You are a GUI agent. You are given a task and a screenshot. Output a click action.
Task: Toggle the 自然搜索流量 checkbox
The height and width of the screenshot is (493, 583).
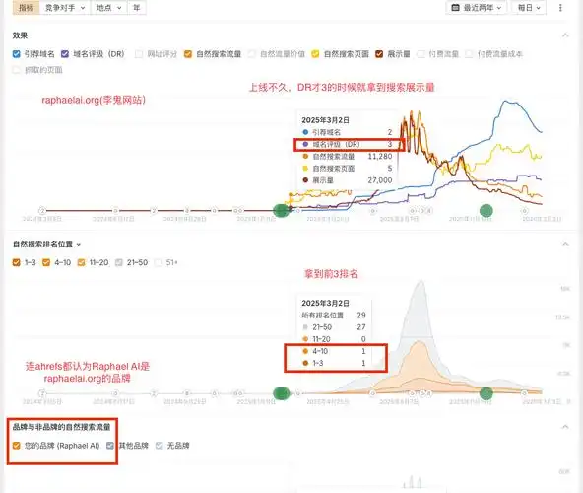(x=188, y=54)
